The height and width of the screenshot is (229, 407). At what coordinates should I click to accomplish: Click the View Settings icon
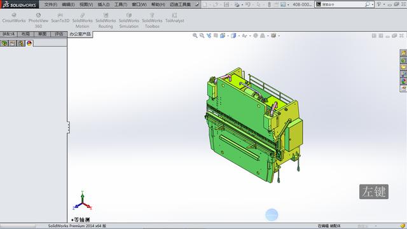(x=273, y=36)
